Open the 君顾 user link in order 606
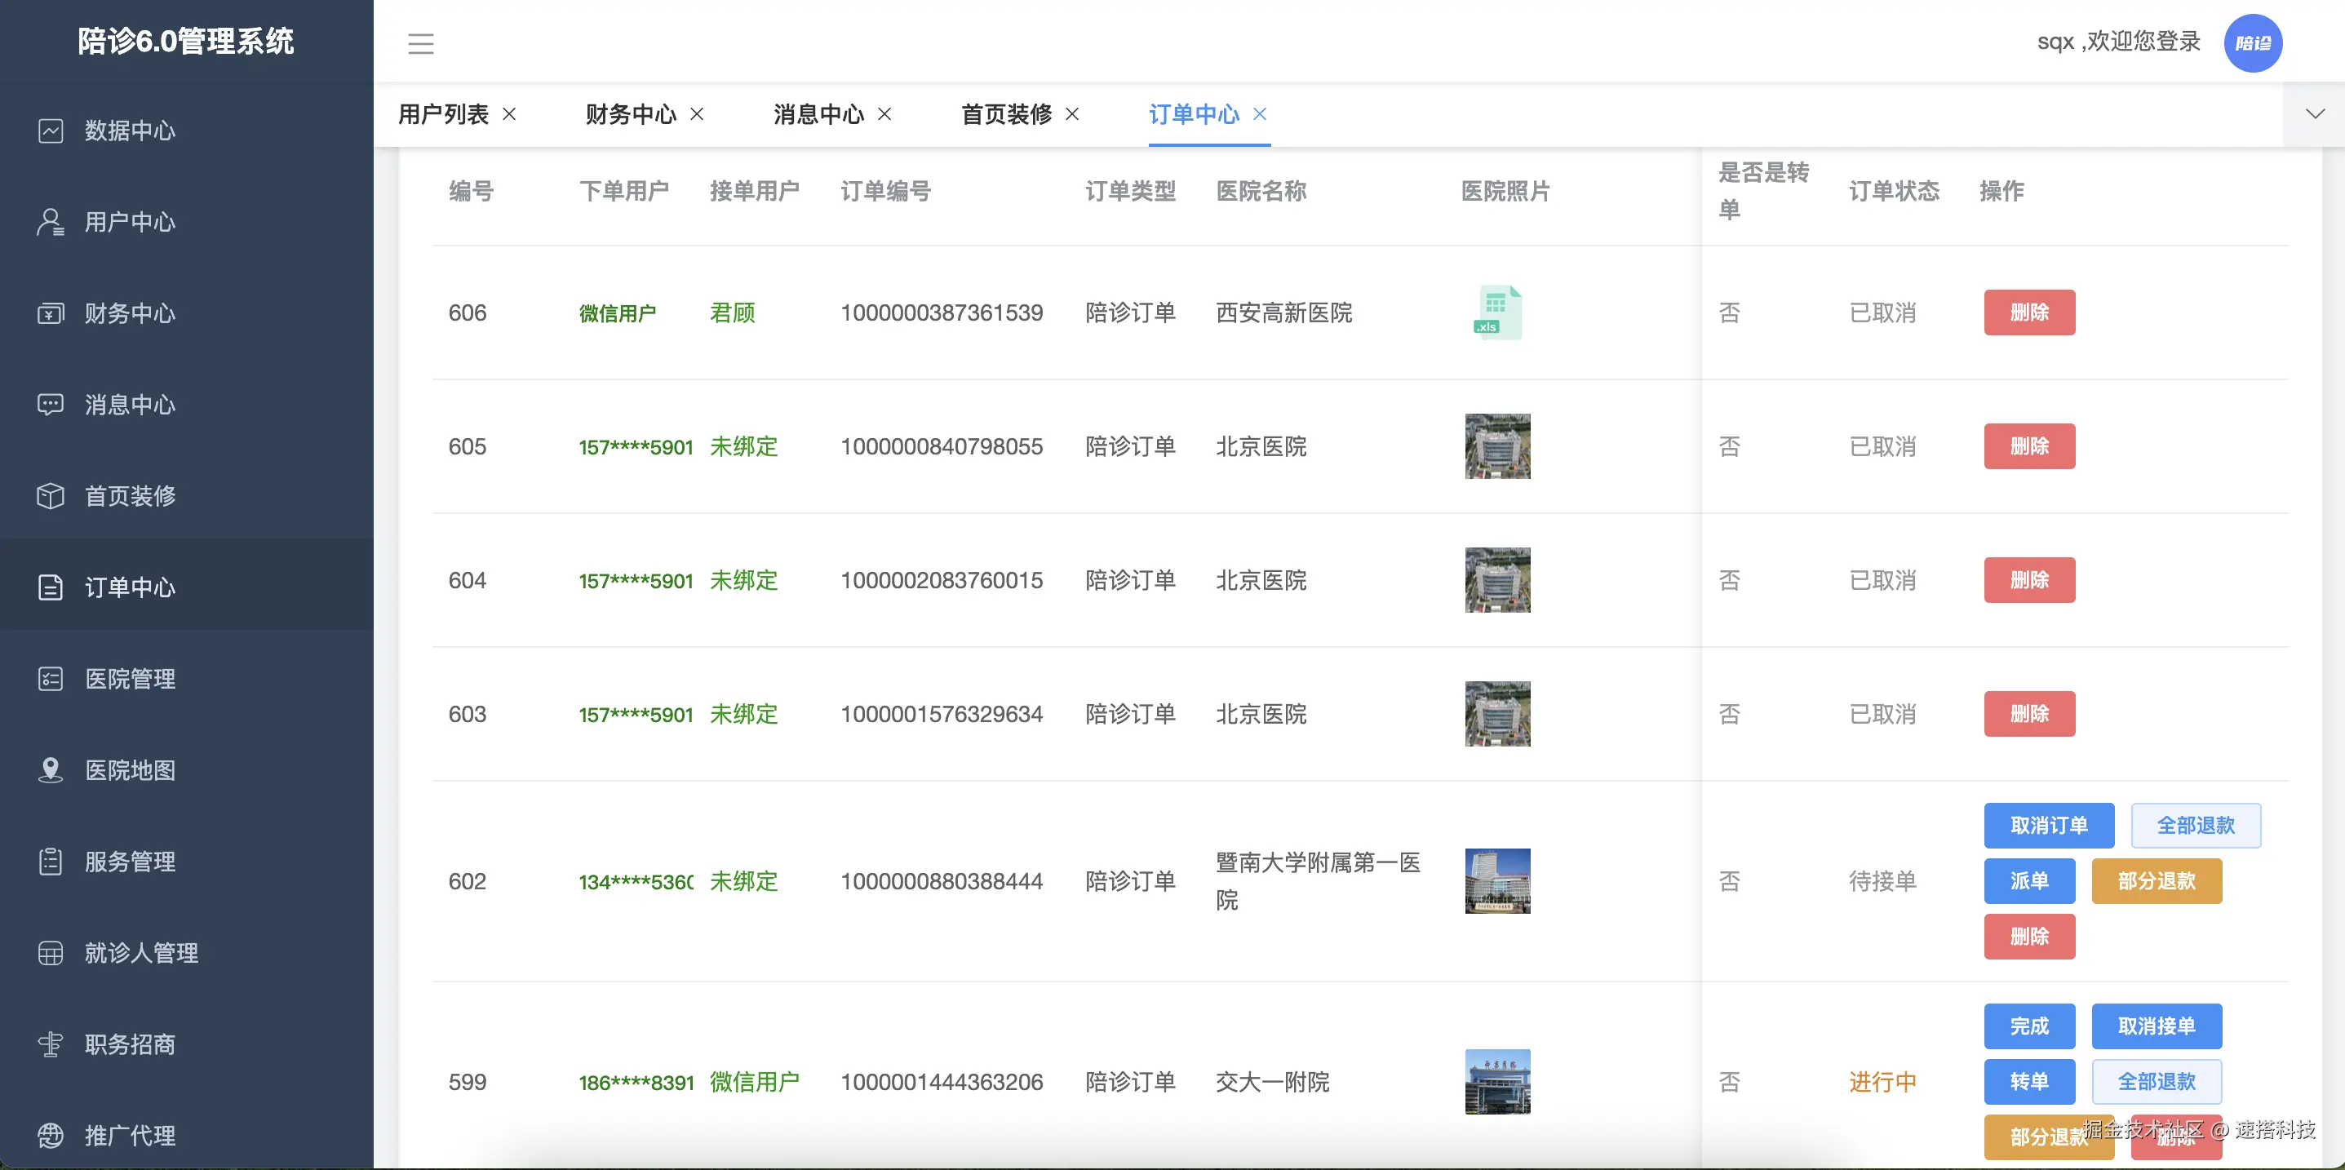This screenshot has height=1170, width=2345. [731, 312]
